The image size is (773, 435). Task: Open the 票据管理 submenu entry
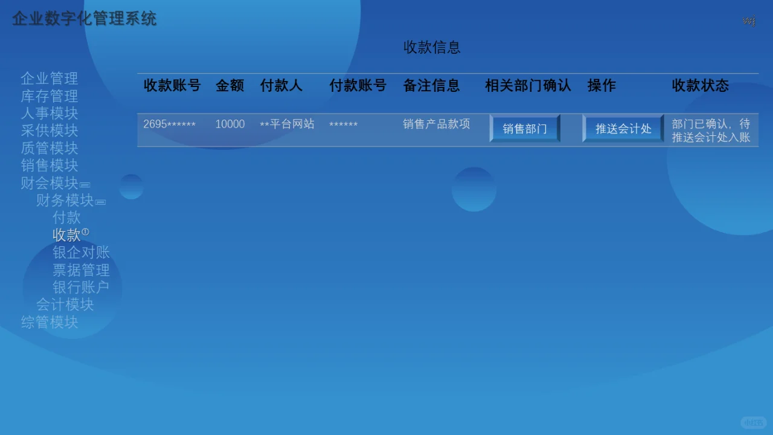point(81,269)
